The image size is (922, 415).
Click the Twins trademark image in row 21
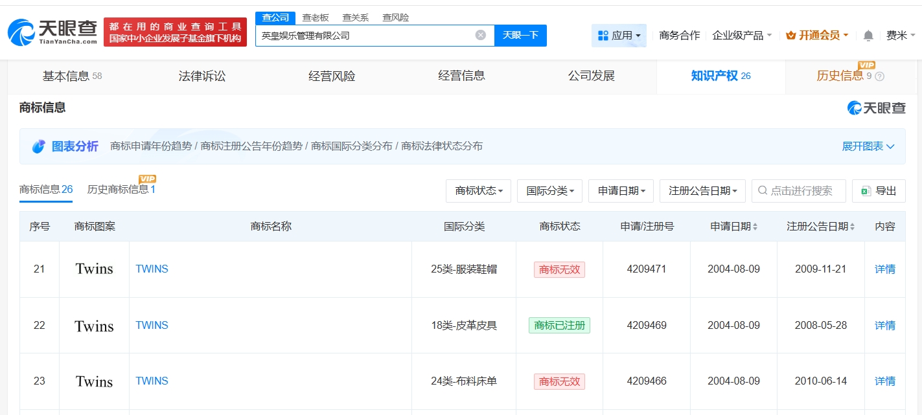(x=94, y=269)
